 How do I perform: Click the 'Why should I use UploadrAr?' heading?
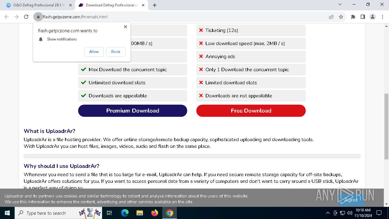[x=61, y=166]
